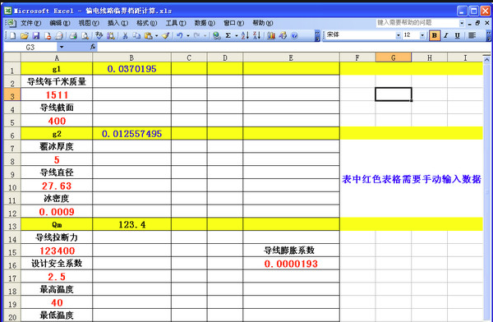Toggle align left on the formatting toolbar

(x=472, y=35)
